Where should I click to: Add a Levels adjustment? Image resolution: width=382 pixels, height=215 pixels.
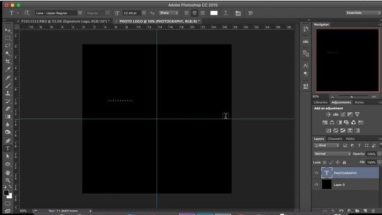[335, 114]
